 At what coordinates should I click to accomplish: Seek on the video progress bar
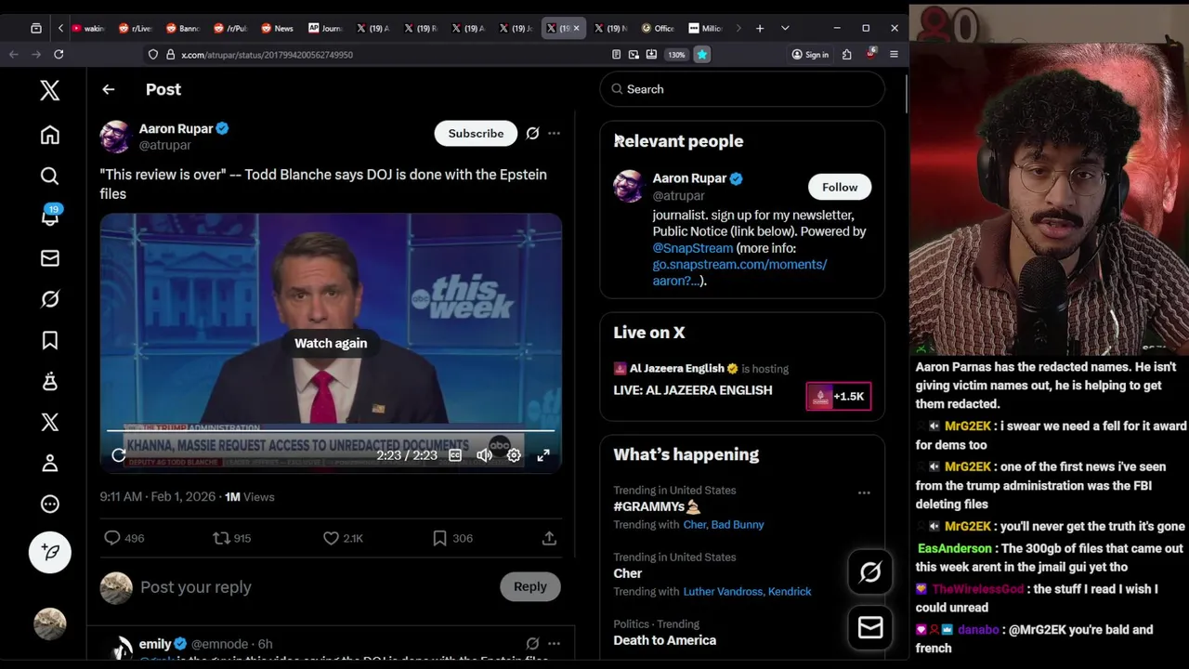pos(331,430)
